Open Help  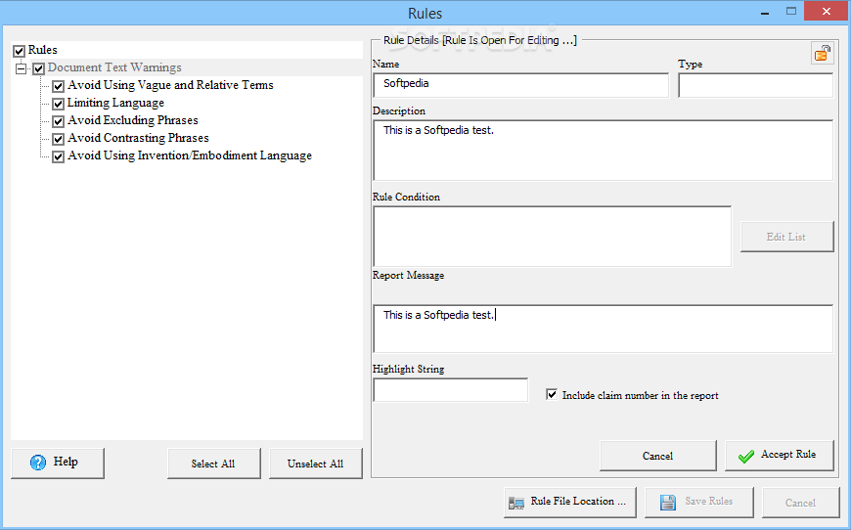58,463
